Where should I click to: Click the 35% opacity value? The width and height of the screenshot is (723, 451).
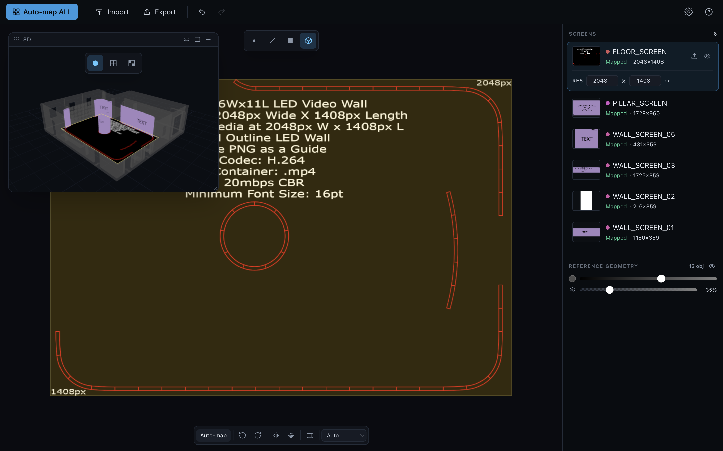coord(711,290)
